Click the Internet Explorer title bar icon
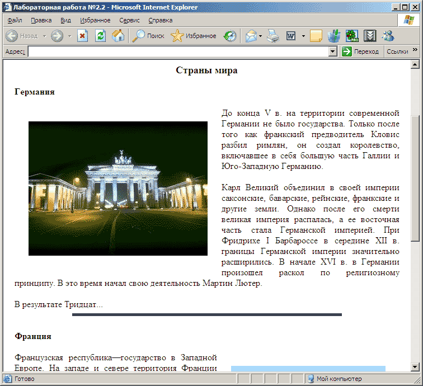The image size is (423, 386). click(x=8, y=7)
